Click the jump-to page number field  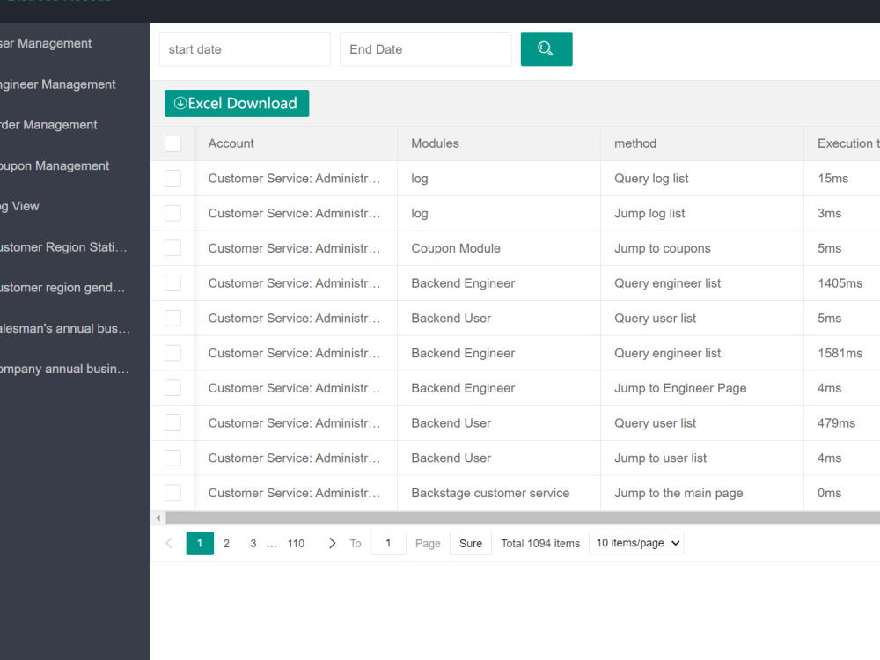tap(388, 543)
